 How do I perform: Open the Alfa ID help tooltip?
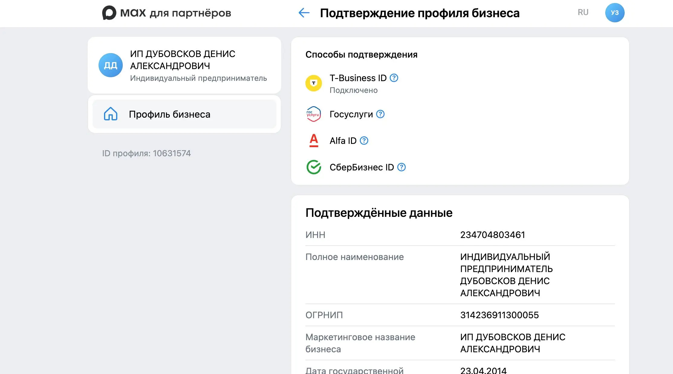coord(364,140)
